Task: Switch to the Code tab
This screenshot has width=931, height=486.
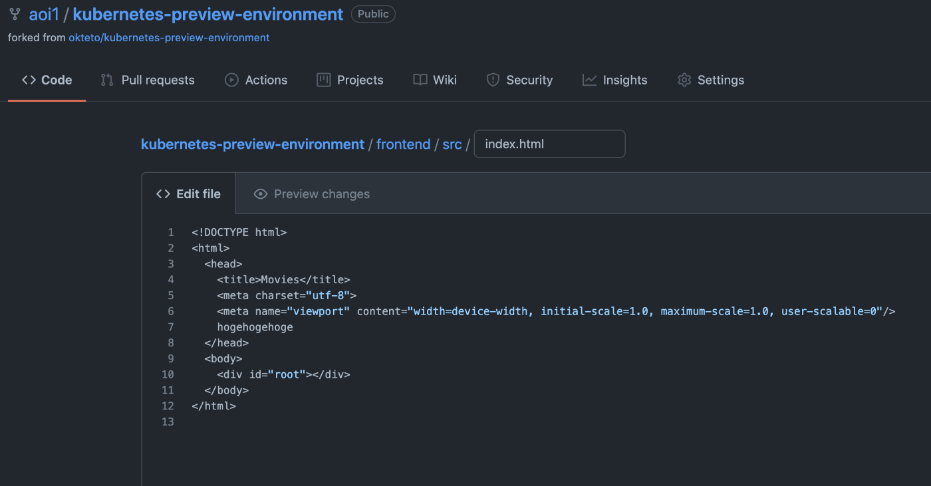Action: [47, 80]
